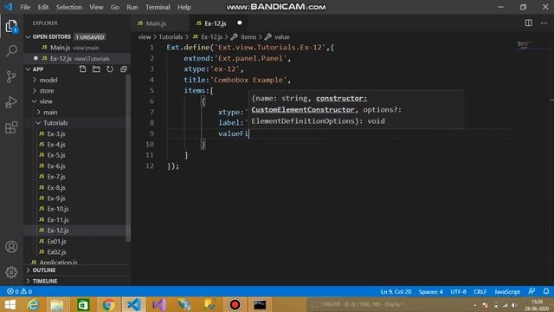Collapse all folders in APP explorer
The image size is (554, 312).
(123, 69)
